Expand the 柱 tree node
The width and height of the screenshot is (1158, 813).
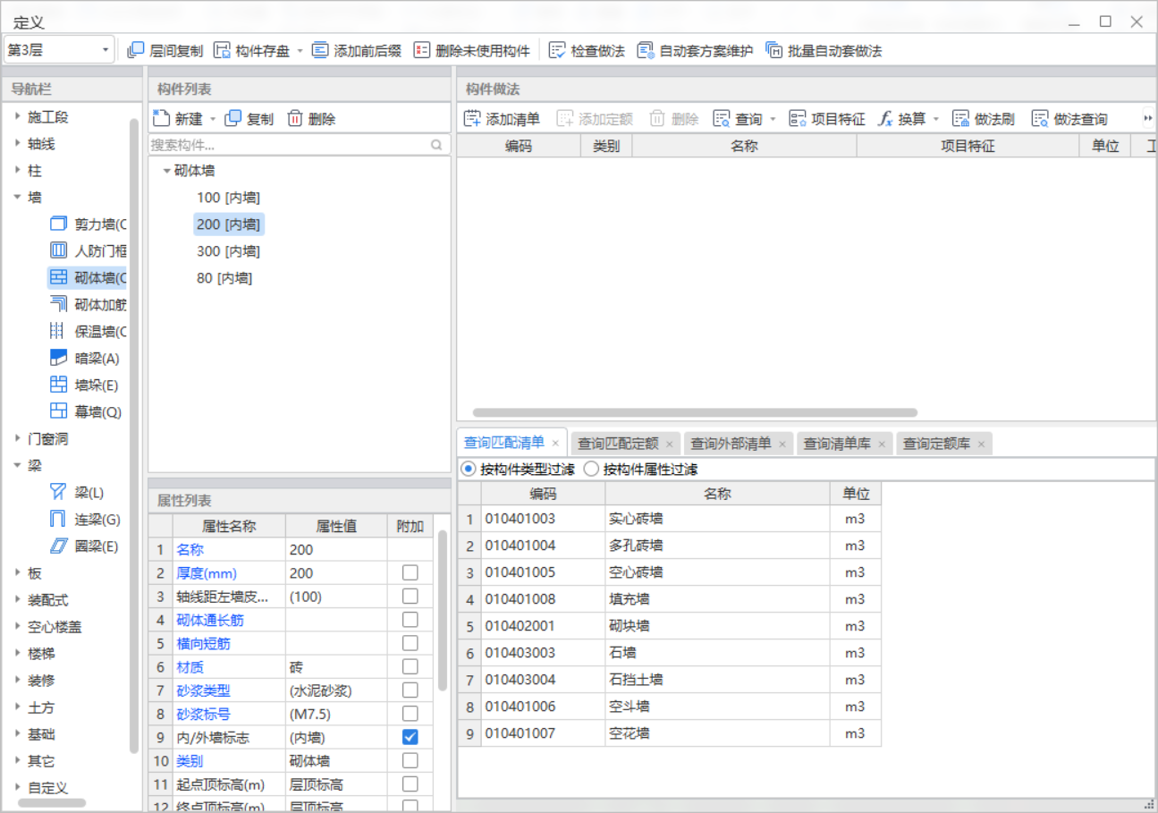point(17,171)
